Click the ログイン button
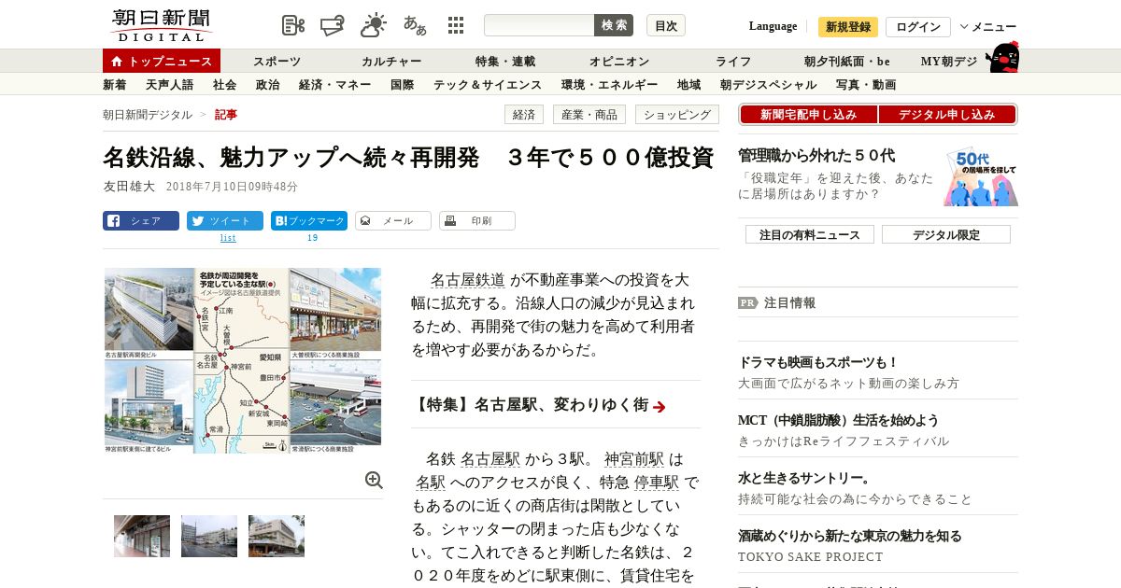The height and width of the screenshot is (588, 1121). (x=918, y=27)
